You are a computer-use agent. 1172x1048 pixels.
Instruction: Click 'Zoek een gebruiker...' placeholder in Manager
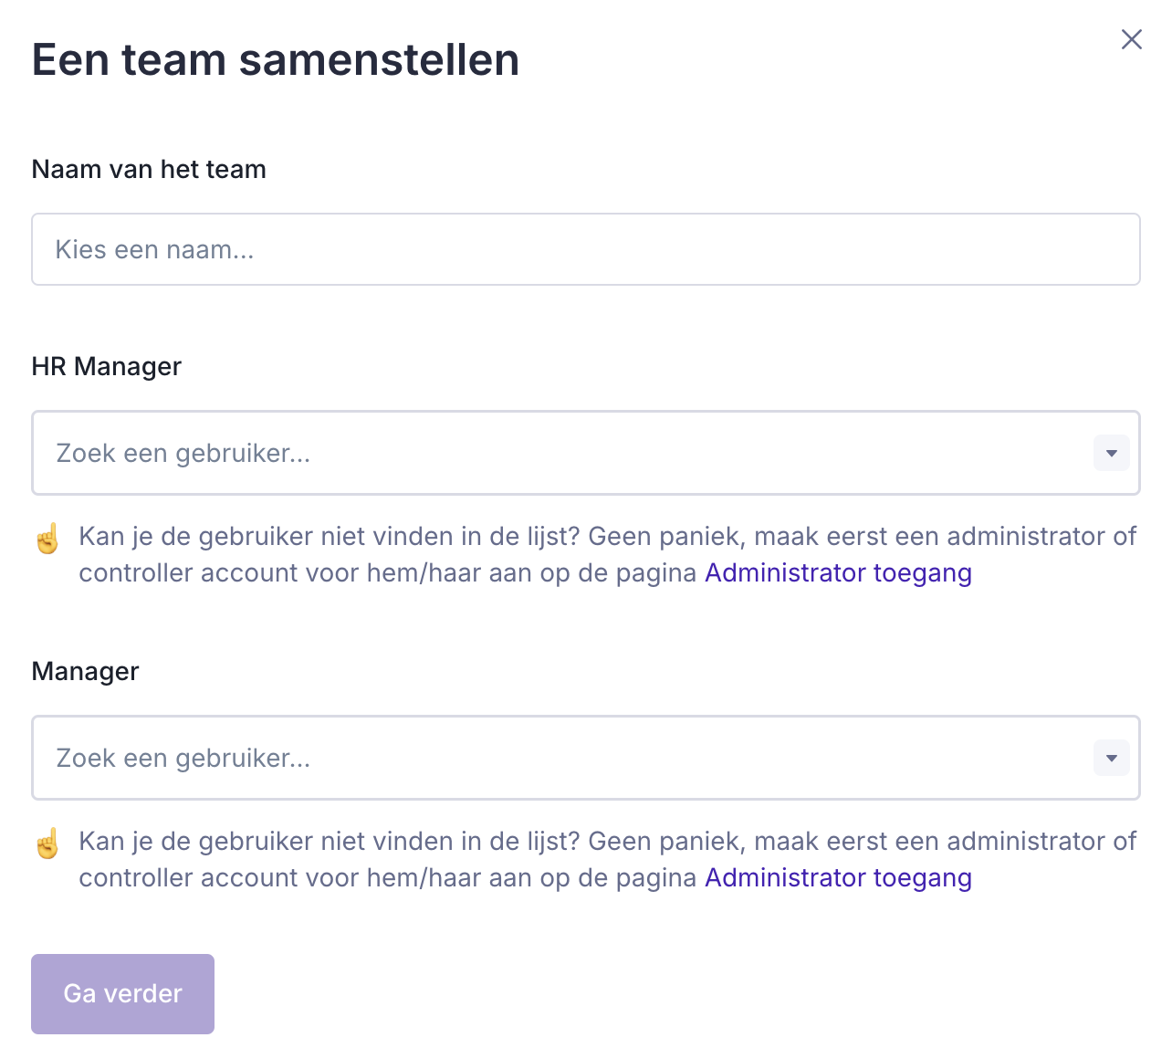coord(183,759)
